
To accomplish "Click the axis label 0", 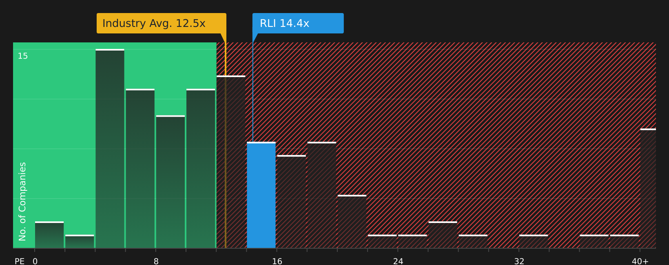I will coord(35,261).
